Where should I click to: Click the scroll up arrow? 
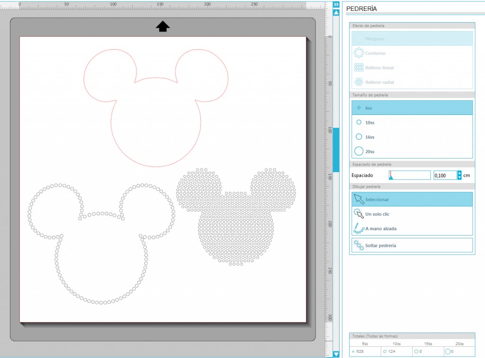[x=336, y=13]
